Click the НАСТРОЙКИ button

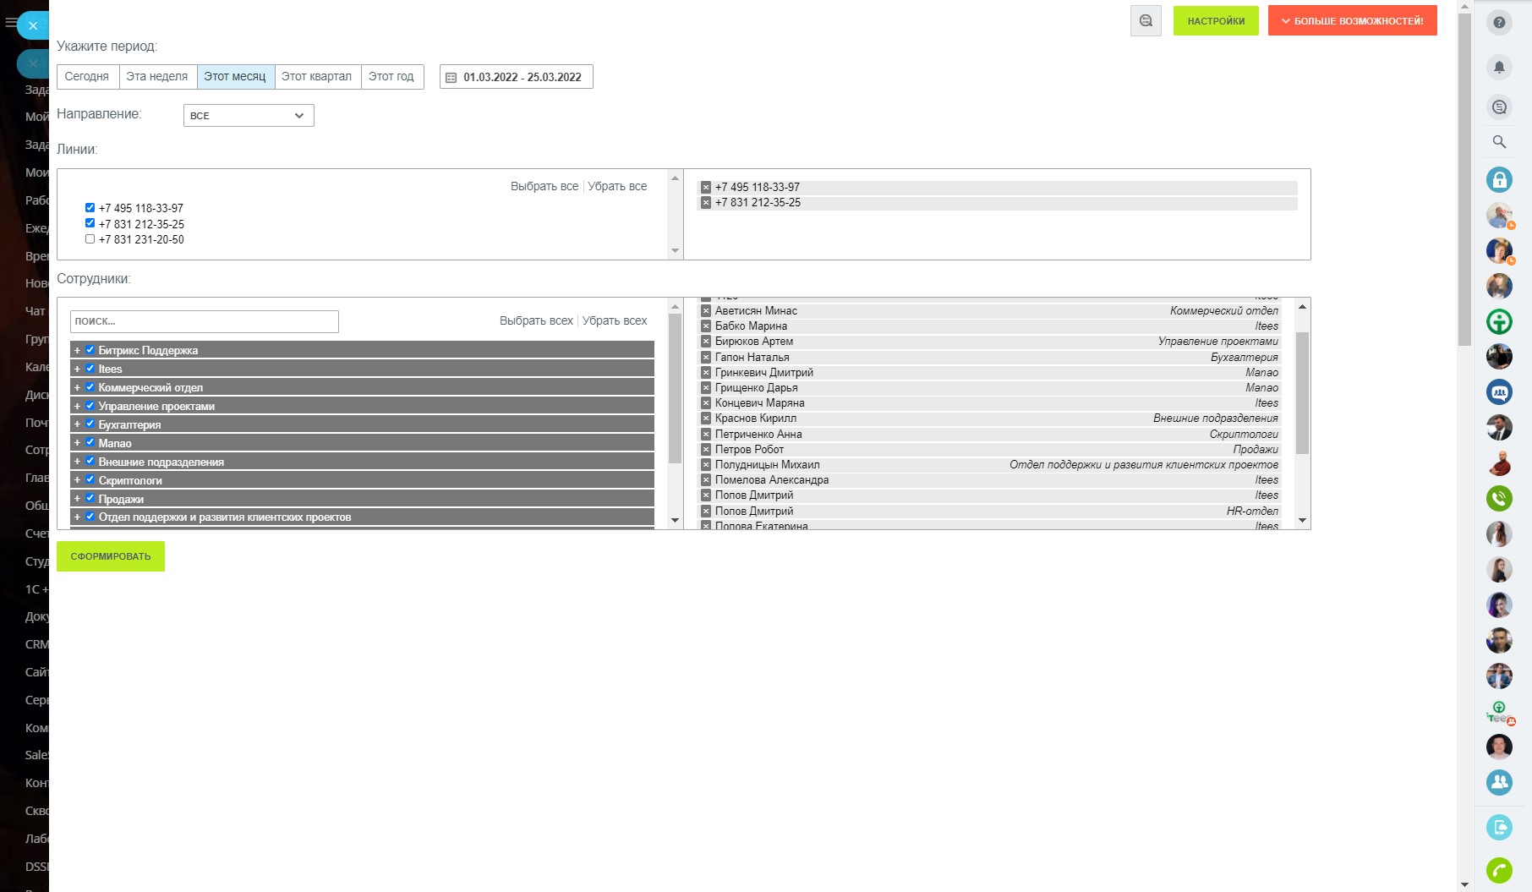[1216, 21]
